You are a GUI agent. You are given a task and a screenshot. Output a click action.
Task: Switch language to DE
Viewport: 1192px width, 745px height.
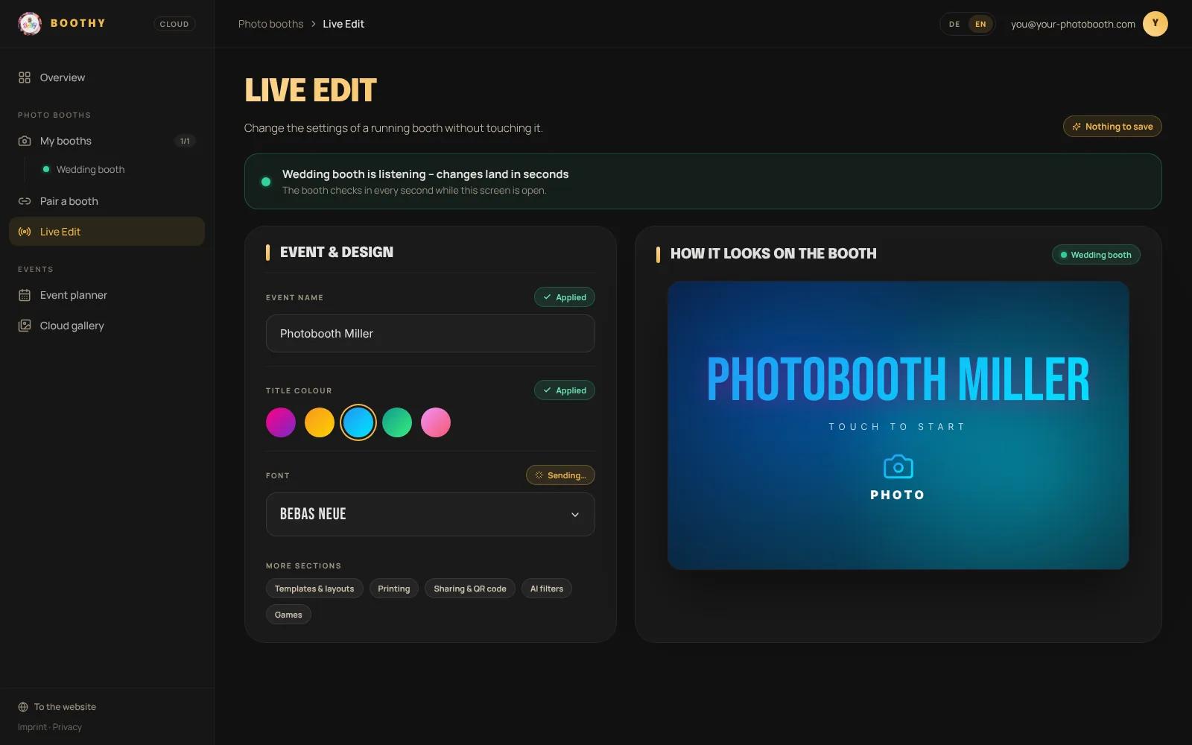954,24
